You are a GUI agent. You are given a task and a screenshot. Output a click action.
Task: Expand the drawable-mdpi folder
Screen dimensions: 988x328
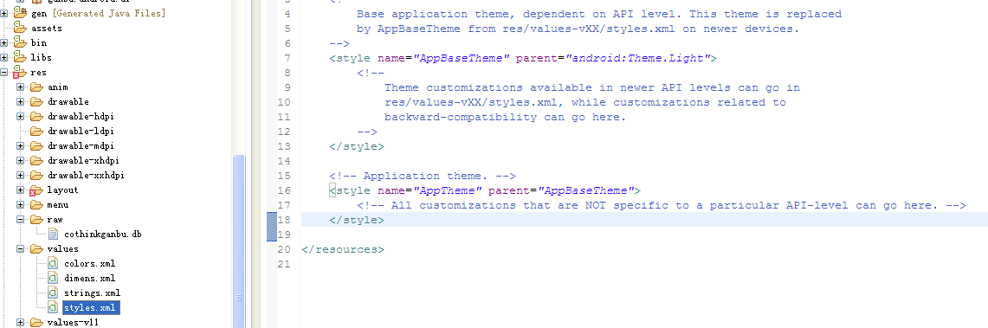21,145
